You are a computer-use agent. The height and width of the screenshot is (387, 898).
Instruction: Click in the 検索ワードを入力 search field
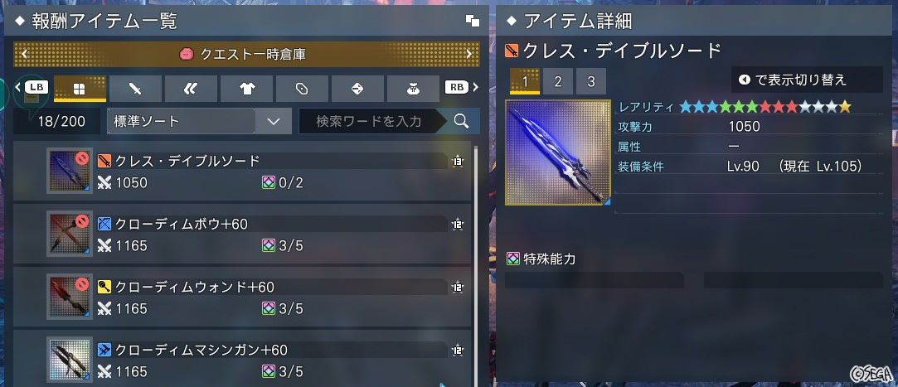click(370, 121)
